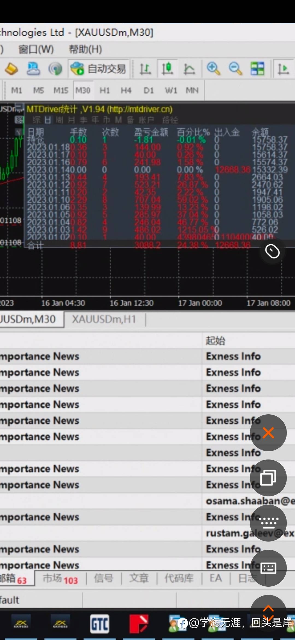Switch chart to bar chart style

click(145, 69)
